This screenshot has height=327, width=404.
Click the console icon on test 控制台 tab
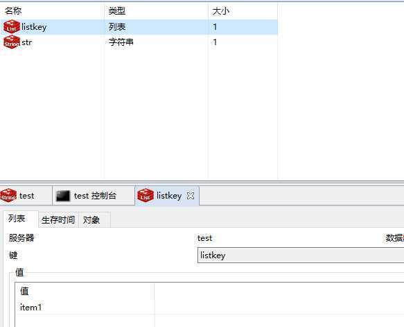click(x=63, y=196)
